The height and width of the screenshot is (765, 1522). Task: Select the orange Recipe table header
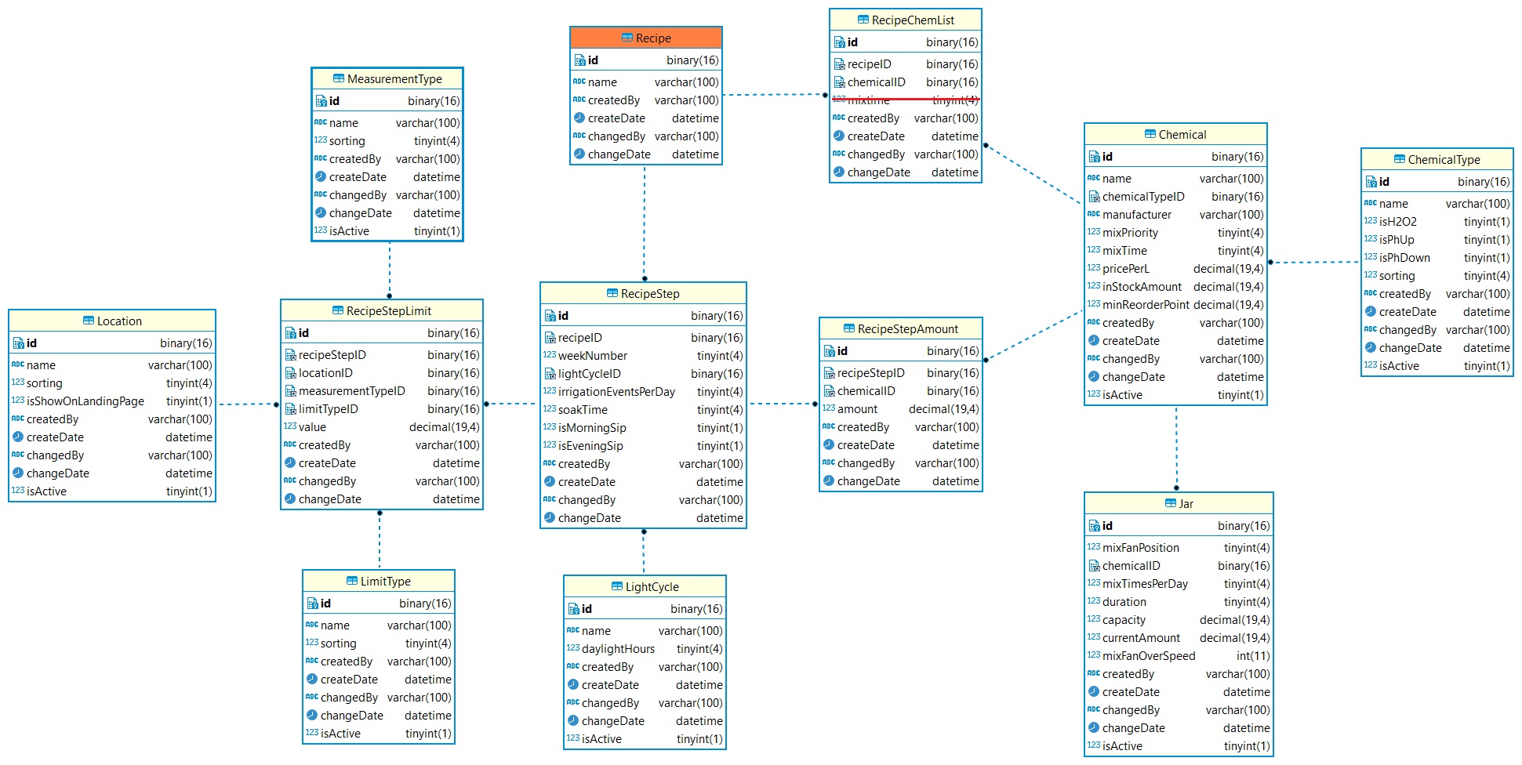coord(645,38)
